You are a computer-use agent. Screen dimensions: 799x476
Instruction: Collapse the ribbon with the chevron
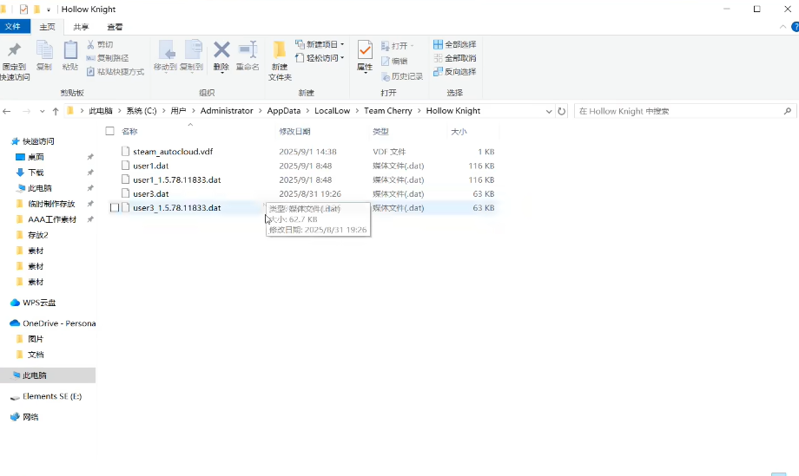point(782,27)
